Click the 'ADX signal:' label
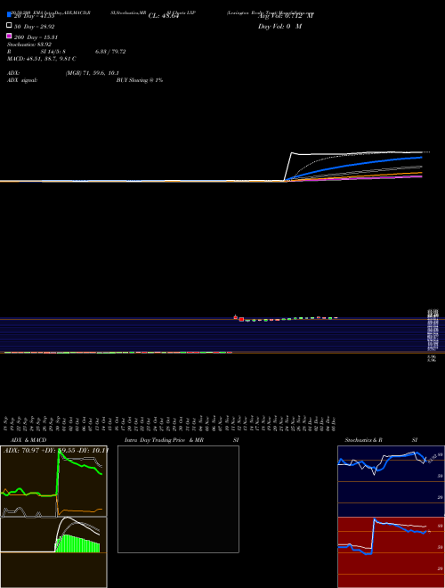Viewport: 445px width, 588px height. click(x=22, y=80)
